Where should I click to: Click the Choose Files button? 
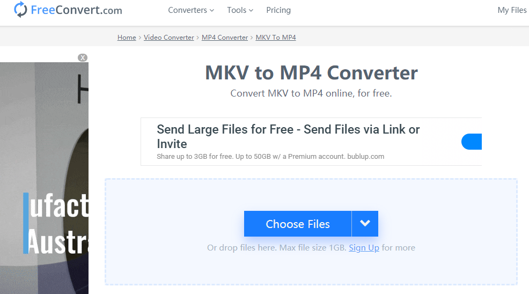click(298, 224)
